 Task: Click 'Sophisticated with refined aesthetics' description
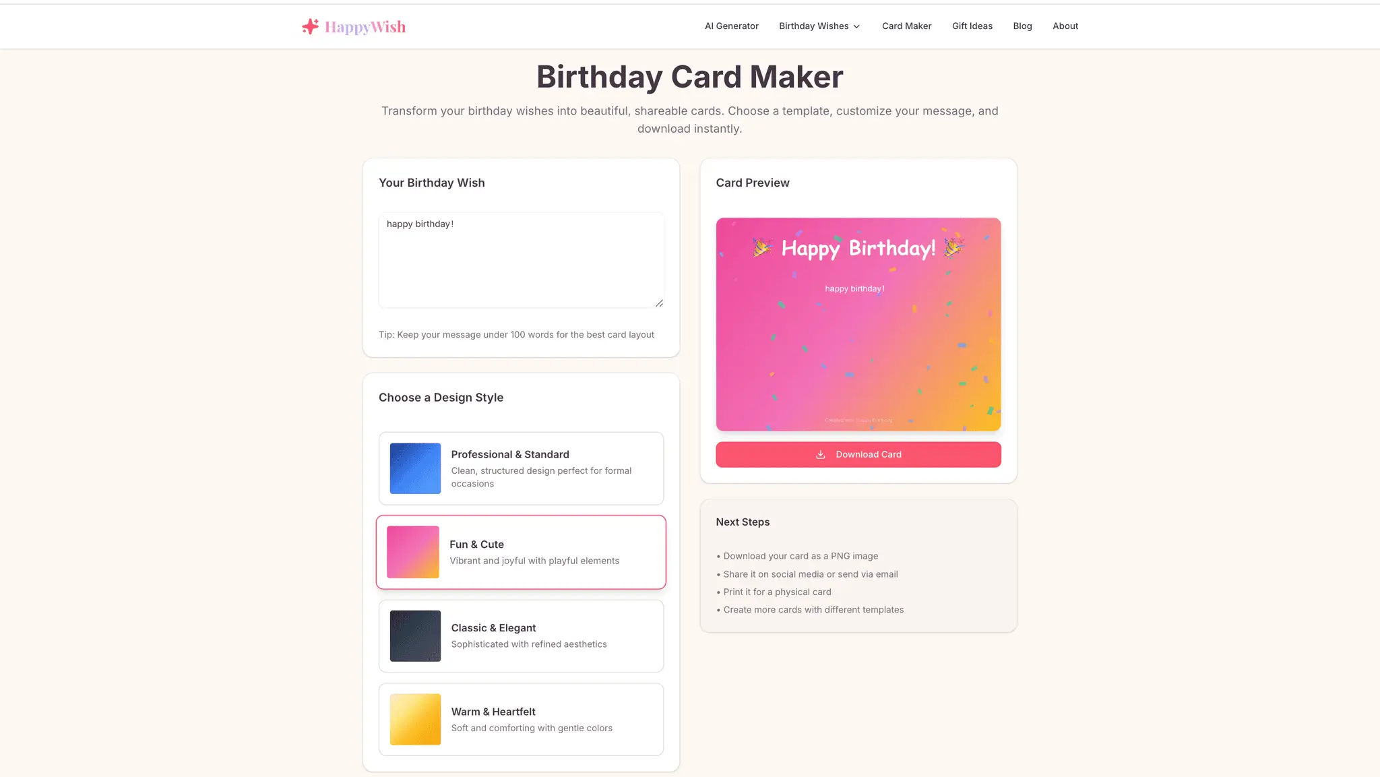click(x=529, y=644)
